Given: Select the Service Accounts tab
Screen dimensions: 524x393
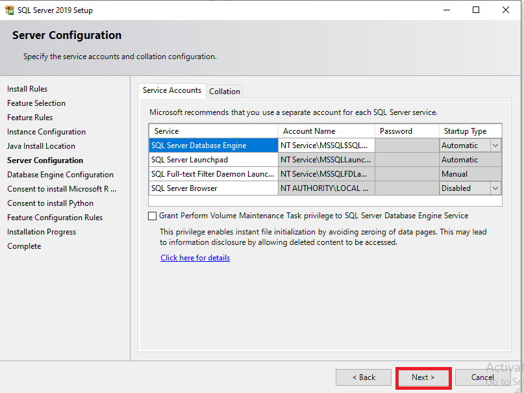Looking at the screenshot, I should tap(172, 90).
